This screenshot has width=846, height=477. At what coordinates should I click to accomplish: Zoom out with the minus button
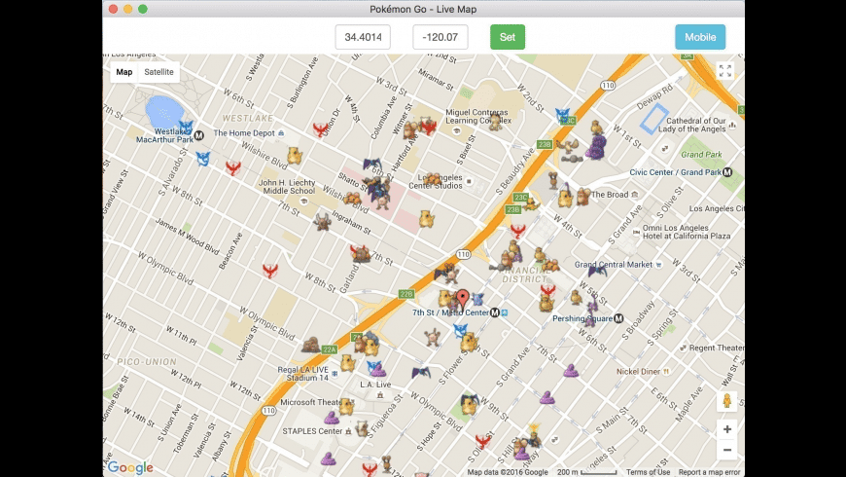pyautogui.click(x=726, y=450)
